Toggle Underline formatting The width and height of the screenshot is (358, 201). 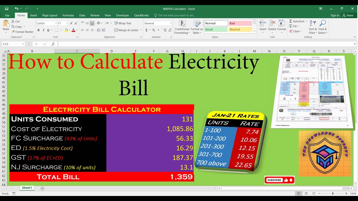[48, 30]
